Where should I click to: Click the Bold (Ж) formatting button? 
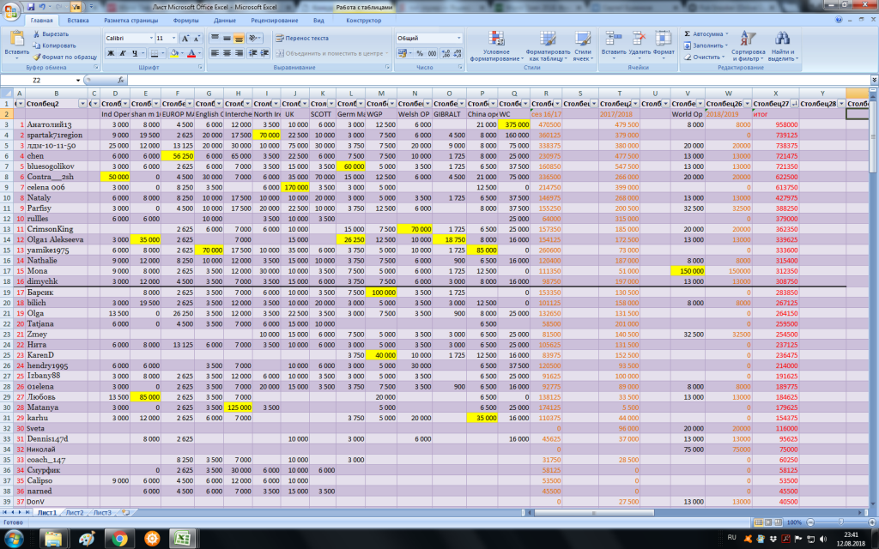(111, 53)
